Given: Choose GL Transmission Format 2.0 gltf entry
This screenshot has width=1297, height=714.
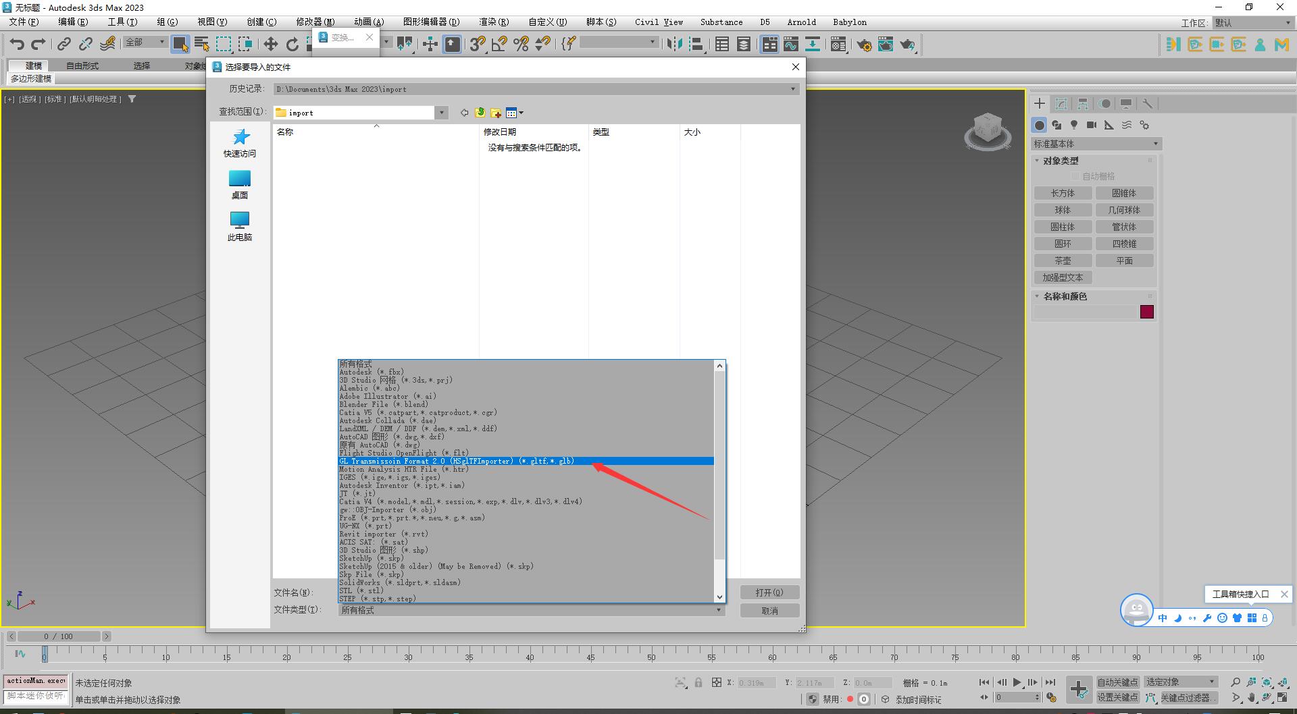Looking at the screenshot, I should tap(526, 461).
